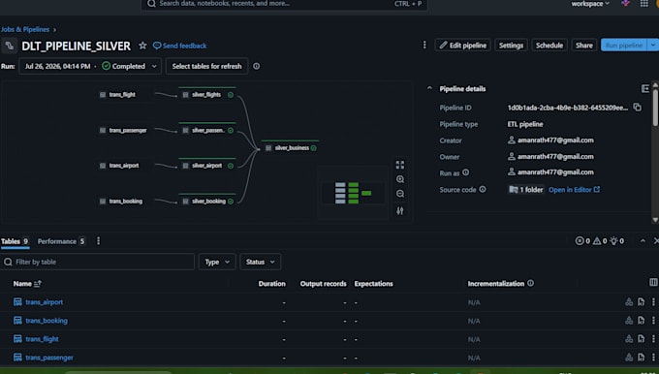Open the kebab menu for trans_airport row
The width and height of the screenshot is (659, 374).
(x=653, y=302)
